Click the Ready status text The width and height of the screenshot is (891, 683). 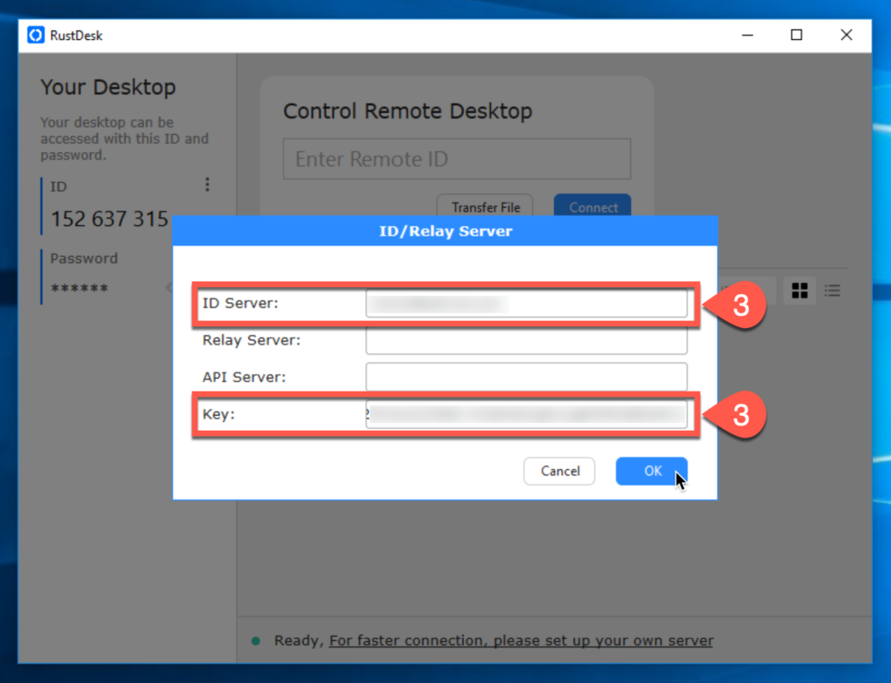pos(299,641)
